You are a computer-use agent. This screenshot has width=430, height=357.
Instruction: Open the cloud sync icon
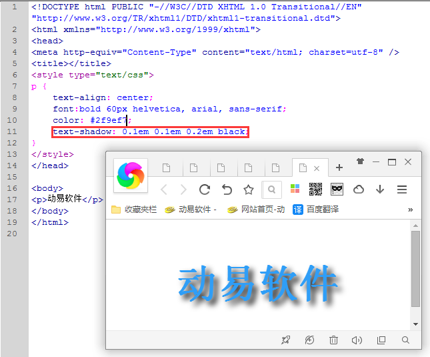point(359,190)
